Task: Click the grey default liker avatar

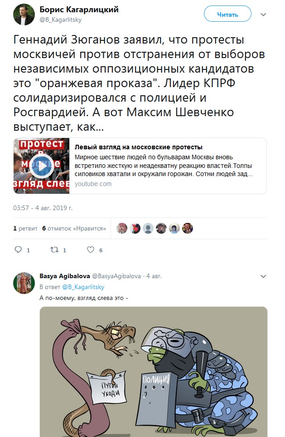Action: [x=148, y=228]
